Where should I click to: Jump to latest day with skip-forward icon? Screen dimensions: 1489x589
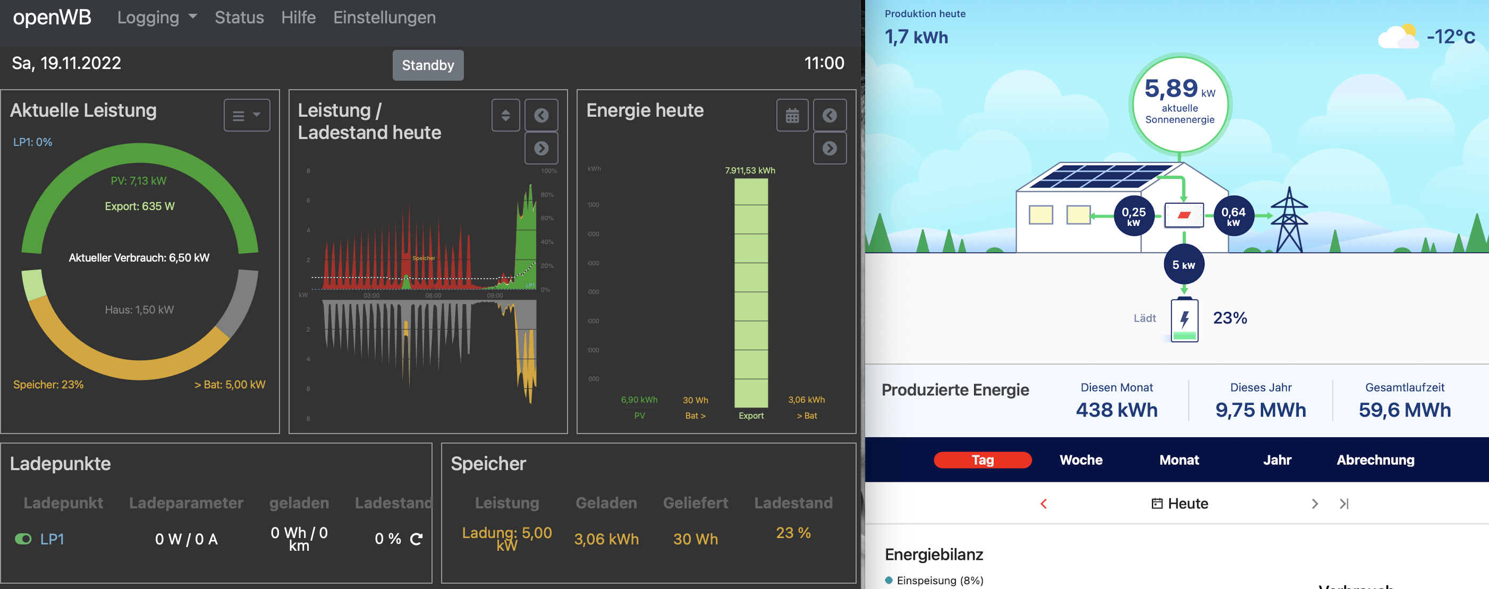(x=1344, y=504)
